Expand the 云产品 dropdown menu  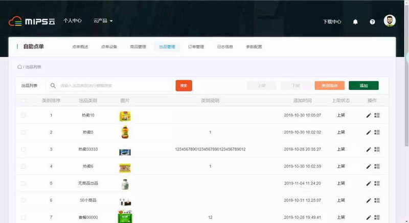pyautogui.click(x=103, y=21)
